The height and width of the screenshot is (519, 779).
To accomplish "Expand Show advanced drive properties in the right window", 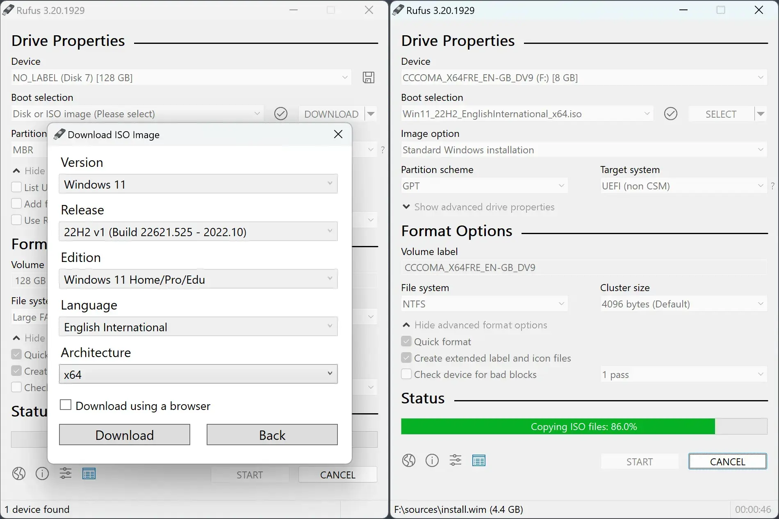I will [x=478, y=207].
